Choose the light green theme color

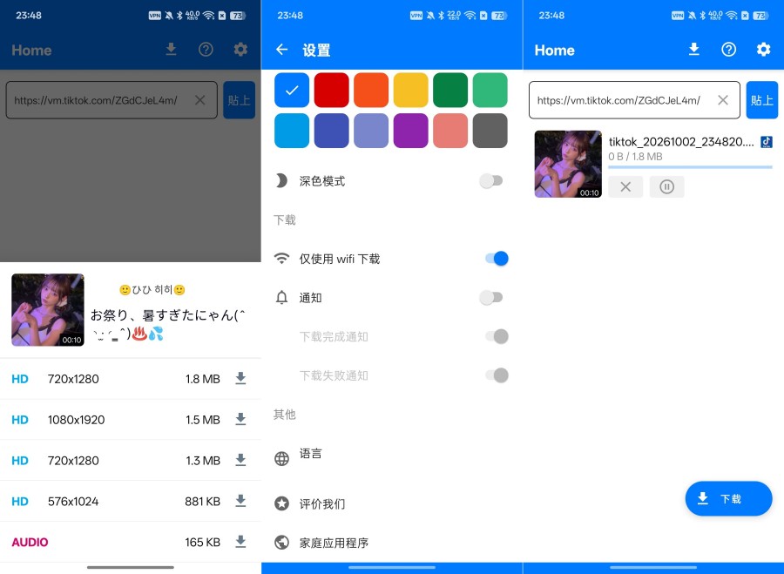490,90
